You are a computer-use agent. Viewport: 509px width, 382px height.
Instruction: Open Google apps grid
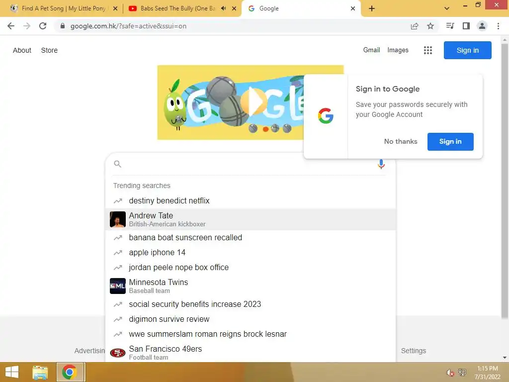pos(428,50)
